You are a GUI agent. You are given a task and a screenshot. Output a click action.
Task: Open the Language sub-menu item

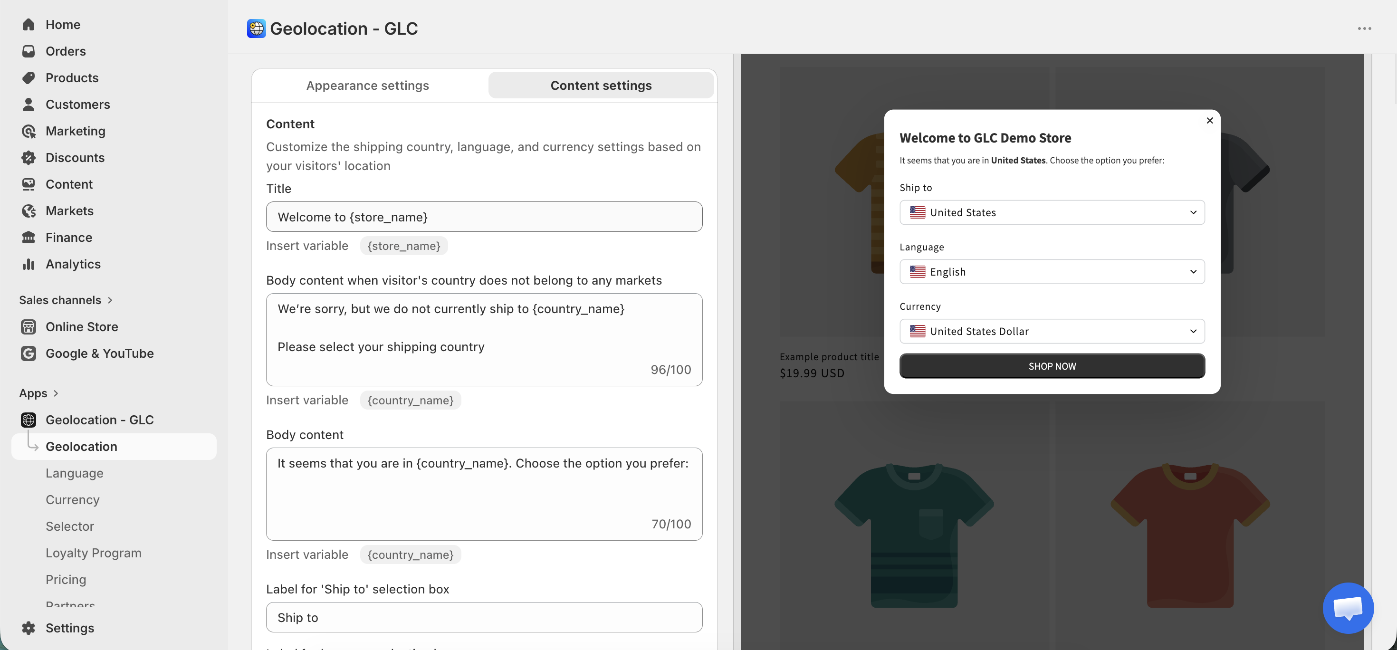(74, 473)
